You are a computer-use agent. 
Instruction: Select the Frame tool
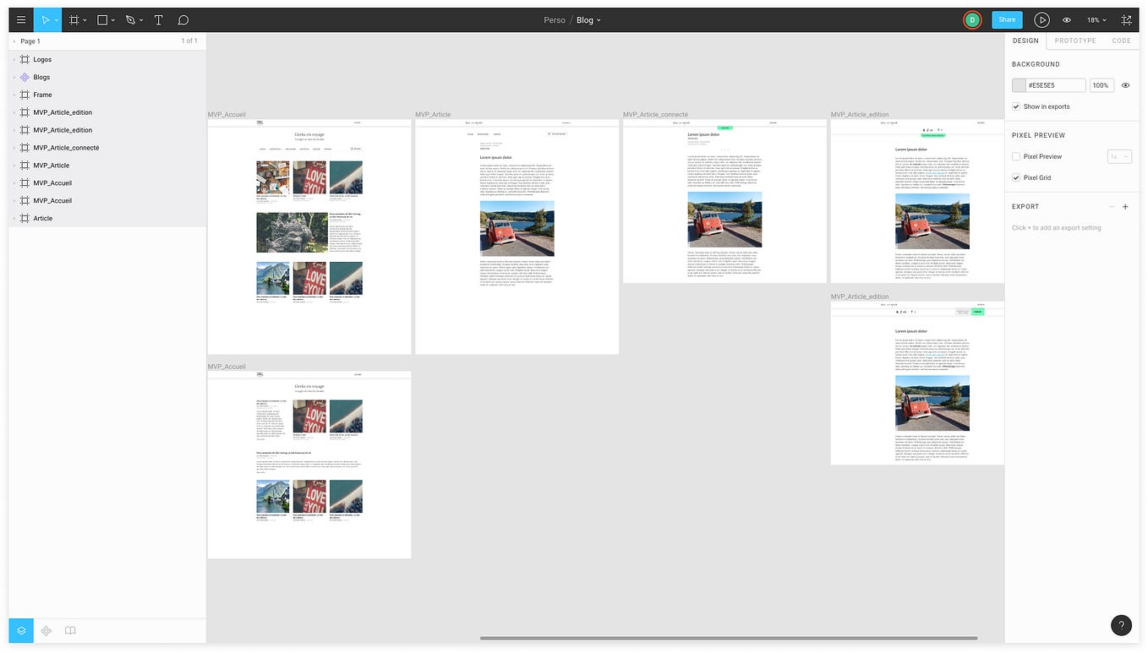74,19
